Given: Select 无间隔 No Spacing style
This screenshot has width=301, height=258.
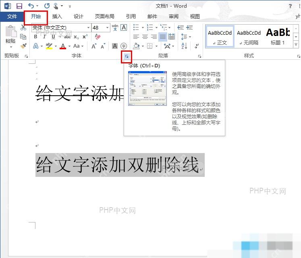Looking at the screenshot, I should coord(249,37).
